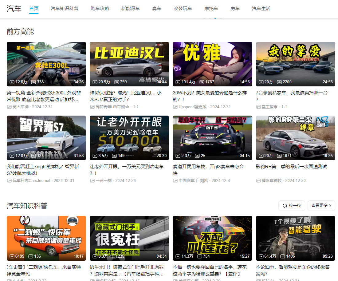Switch to 改装玩车 tab
The width and height of the screenshot is (338, 281).
point(183,9)
